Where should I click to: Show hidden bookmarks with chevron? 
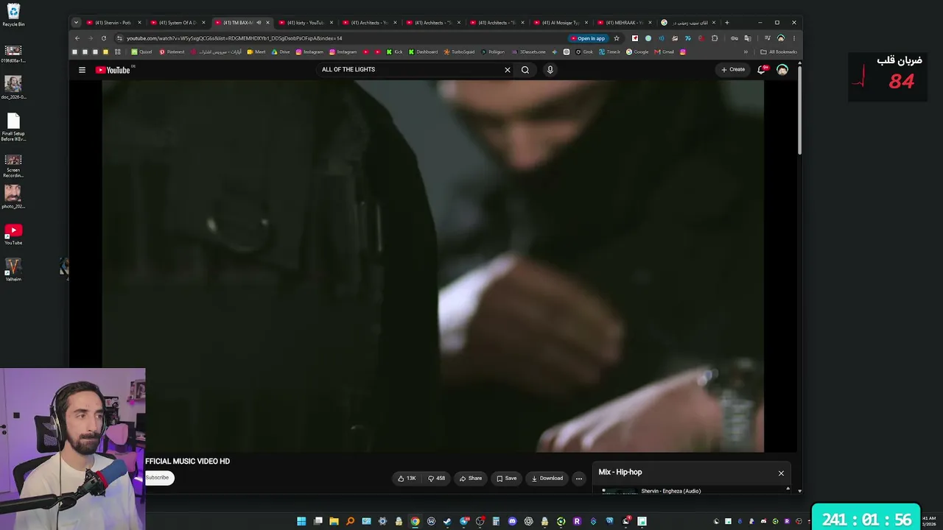click(x=746, y=52)
